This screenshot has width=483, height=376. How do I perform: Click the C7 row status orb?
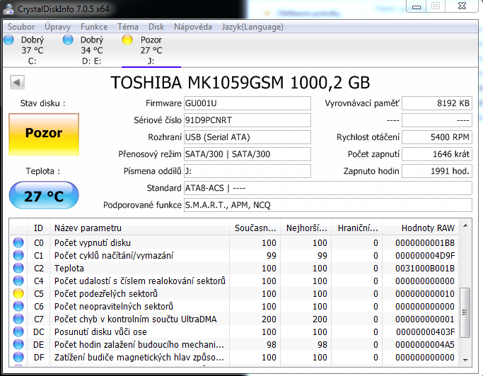click(18, 319)
